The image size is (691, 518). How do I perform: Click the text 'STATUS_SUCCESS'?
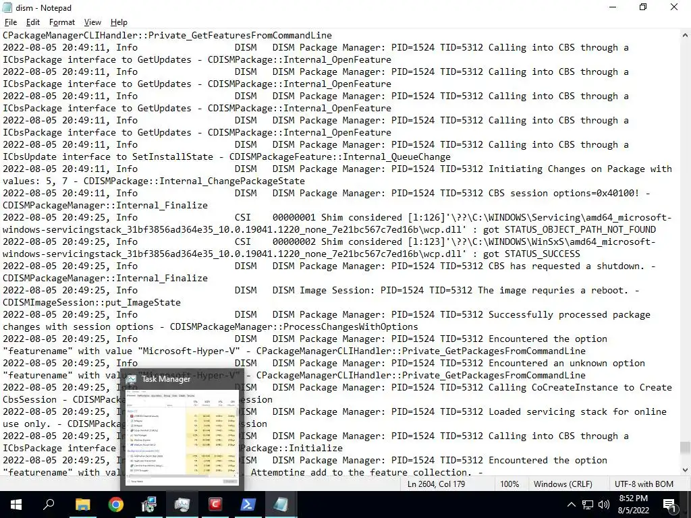pyautogui.click(x=542, y=254)
